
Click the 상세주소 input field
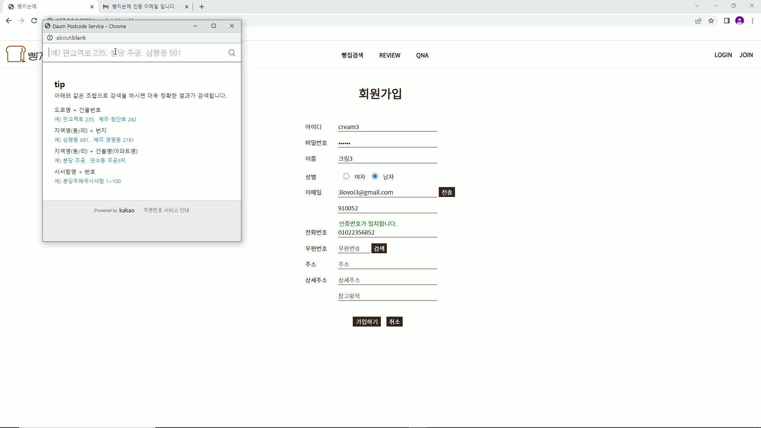point(388,280)
